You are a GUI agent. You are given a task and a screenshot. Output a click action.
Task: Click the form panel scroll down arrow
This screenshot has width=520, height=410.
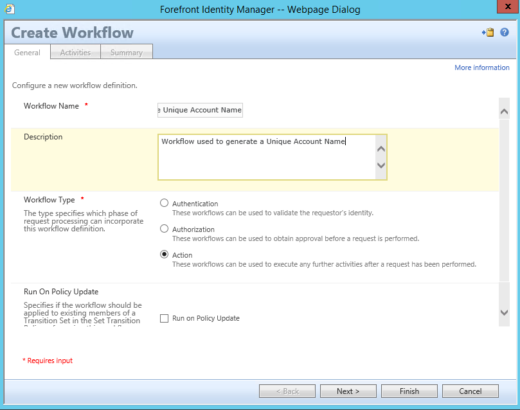pos(504,312)
